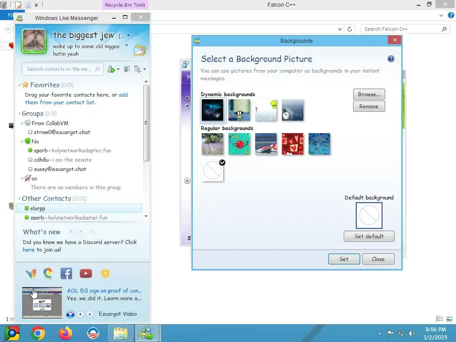Screen dimensions: 456x342
Task: Select contact strow0@escargot.chat
Action: point(62,132)
